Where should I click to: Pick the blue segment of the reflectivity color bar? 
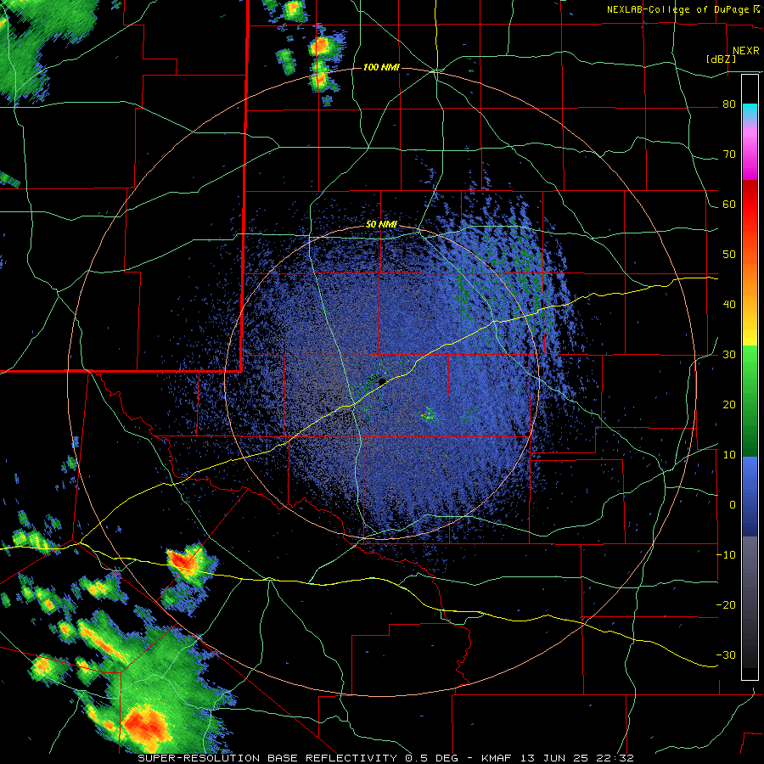pos(750,497)
